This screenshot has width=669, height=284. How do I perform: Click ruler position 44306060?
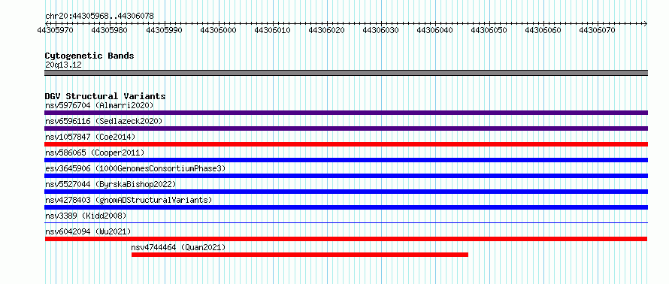(543, 30)
